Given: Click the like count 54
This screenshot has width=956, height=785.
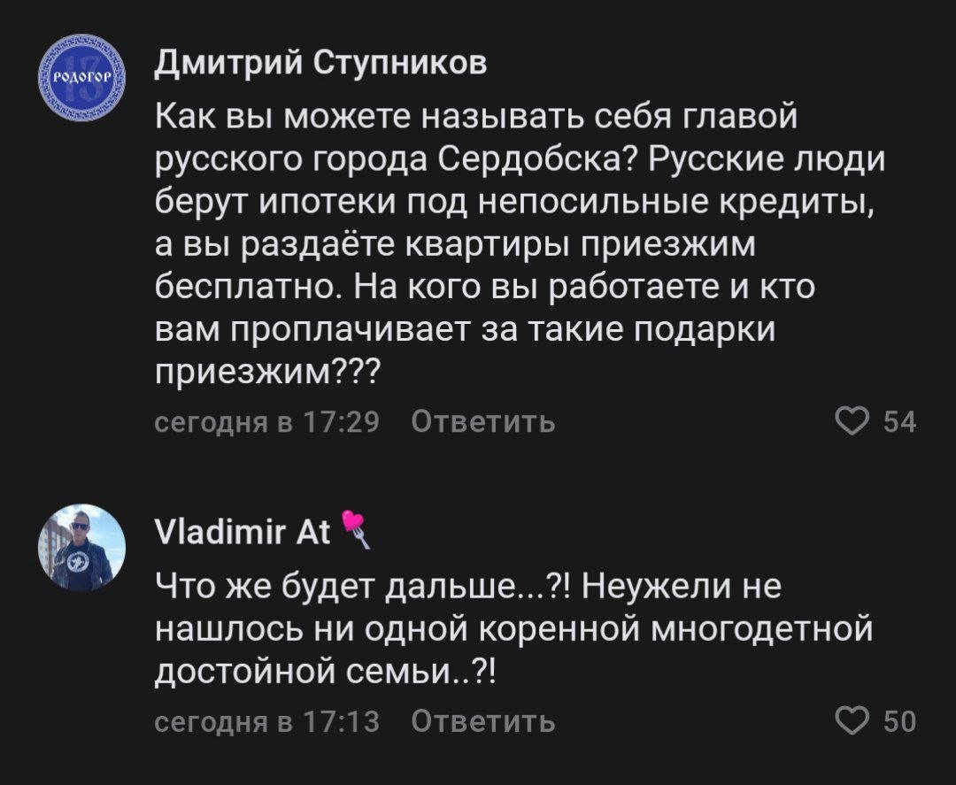Looking at the screenshot, I should coord(899,423).
